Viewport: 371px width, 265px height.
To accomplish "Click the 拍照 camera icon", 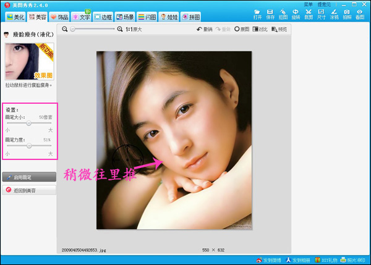I will tap(347, 14).
